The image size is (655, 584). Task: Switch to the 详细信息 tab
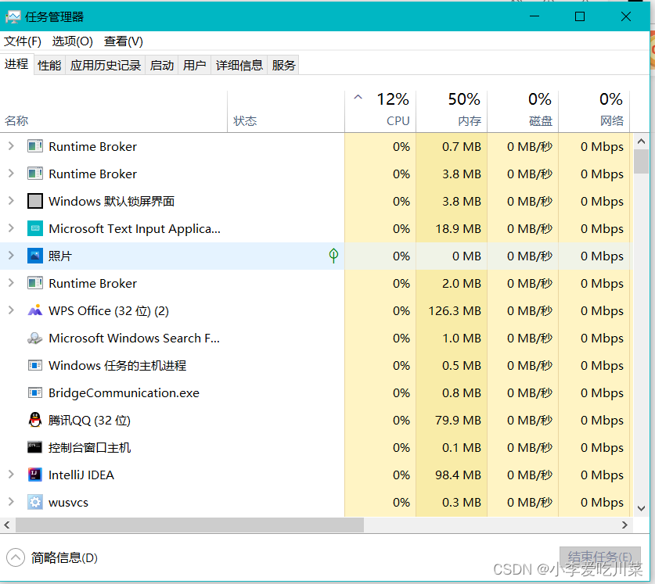tap(239, 65)
